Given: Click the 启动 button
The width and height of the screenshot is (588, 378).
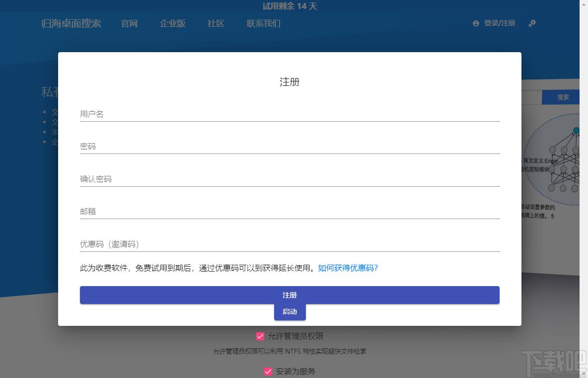Looking at the screenshot, I should tap(290, 312).
